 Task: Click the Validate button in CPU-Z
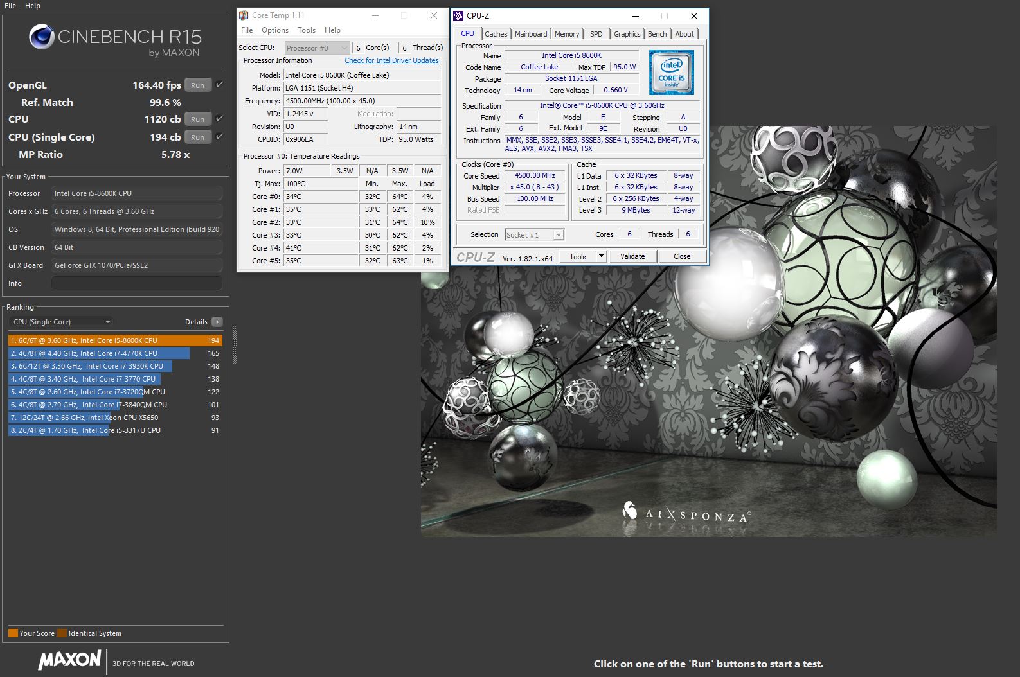click(x=632, y=256)
